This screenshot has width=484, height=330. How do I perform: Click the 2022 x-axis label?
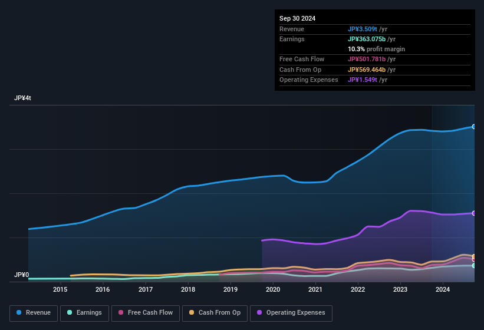pyautogui.click(x=358, y=289)
